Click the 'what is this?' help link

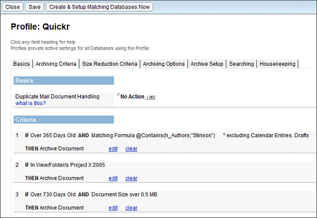pyautogui.click(x=31, y=103)
